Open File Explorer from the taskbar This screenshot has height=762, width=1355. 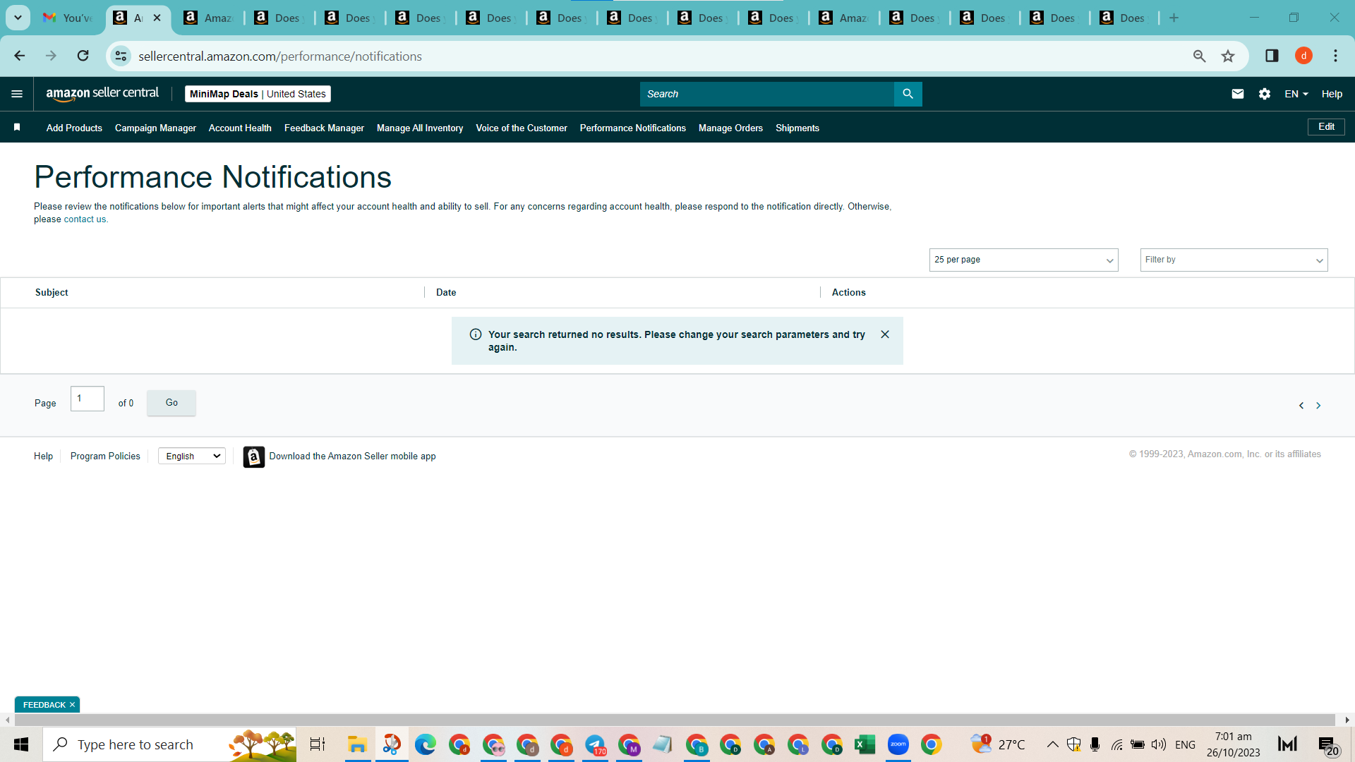357,744
